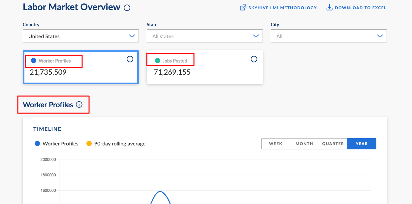Click the green dot in Jobs Posted card

[158, 61]
